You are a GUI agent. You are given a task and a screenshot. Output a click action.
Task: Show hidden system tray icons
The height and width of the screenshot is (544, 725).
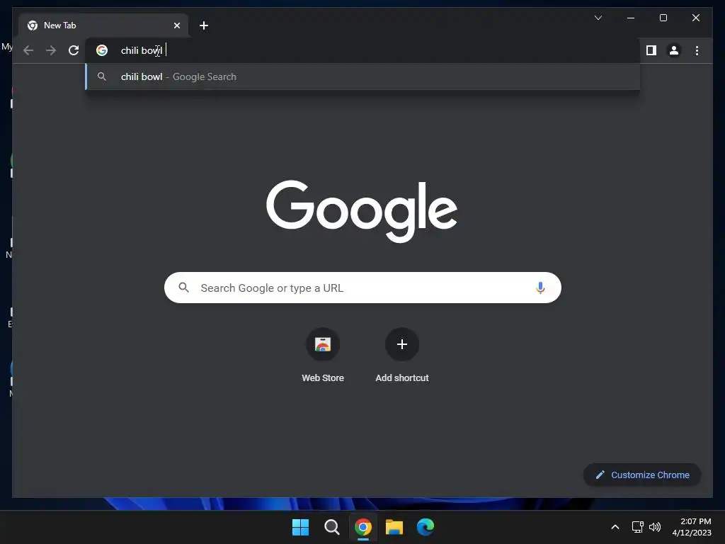615,527
